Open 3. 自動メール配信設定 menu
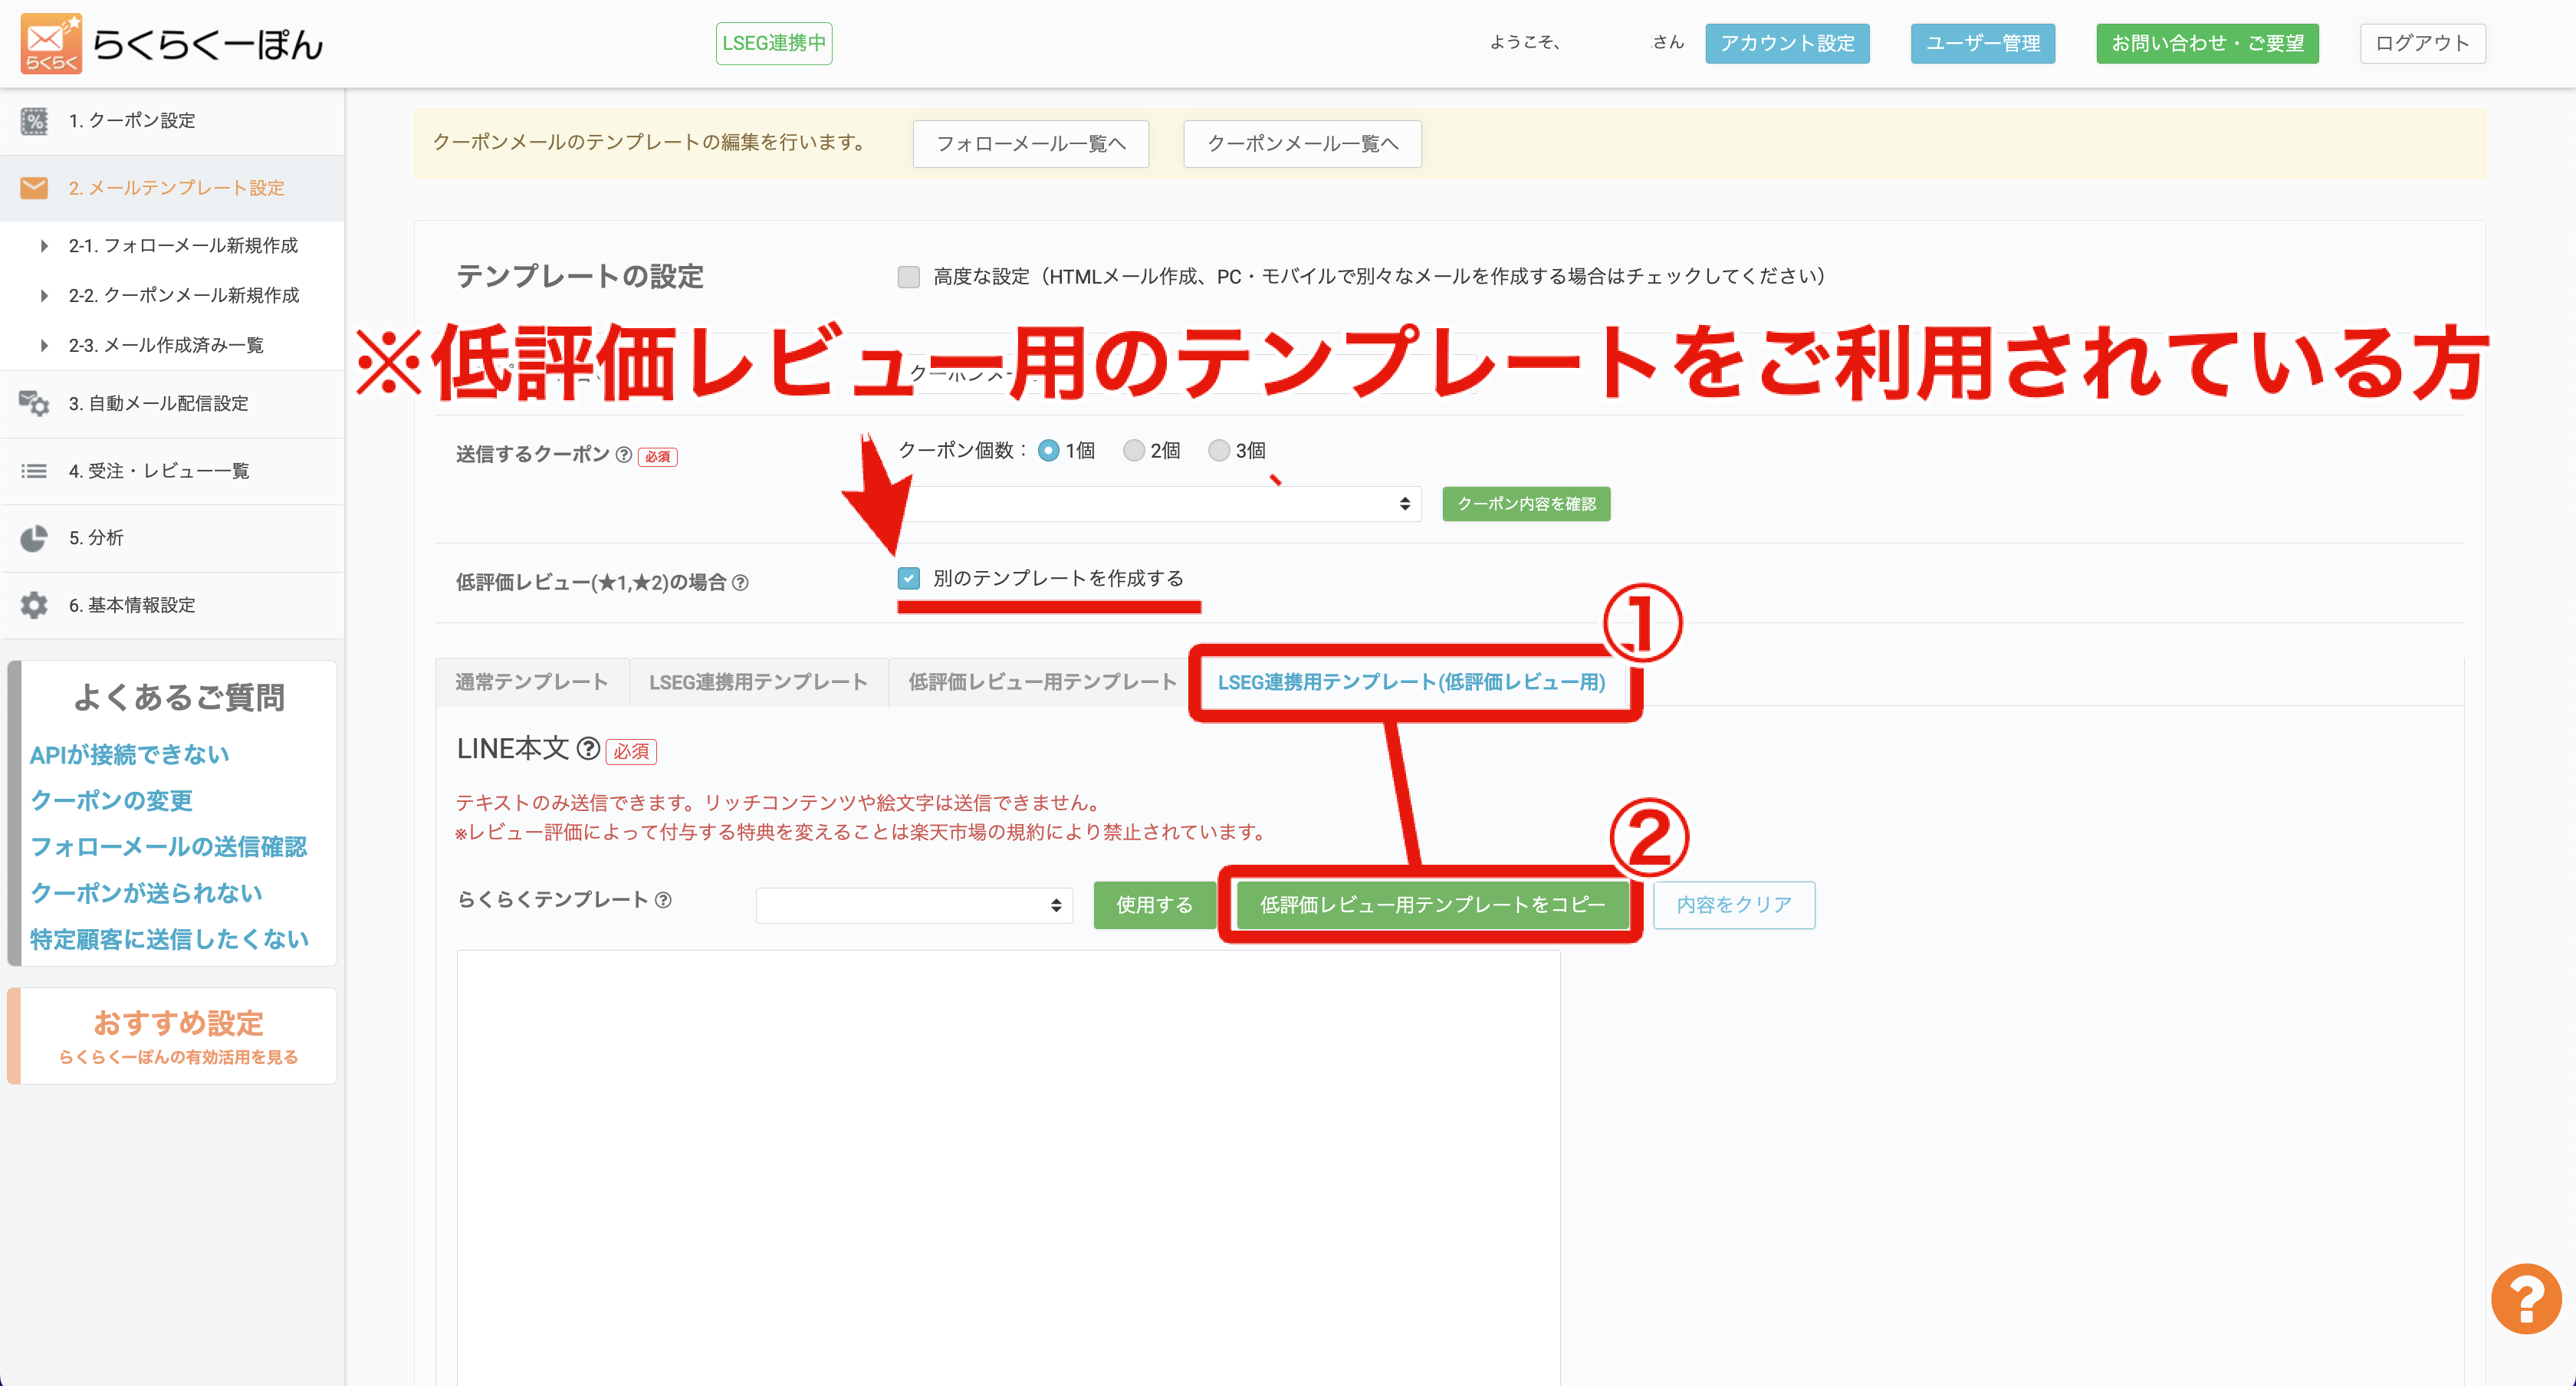Screen dimensions: 2576x1386 172,403
